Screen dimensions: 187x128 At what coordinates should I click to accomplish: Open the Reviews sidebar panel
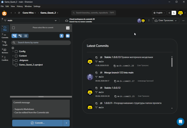pyautogui.click(x=5, y=51)
